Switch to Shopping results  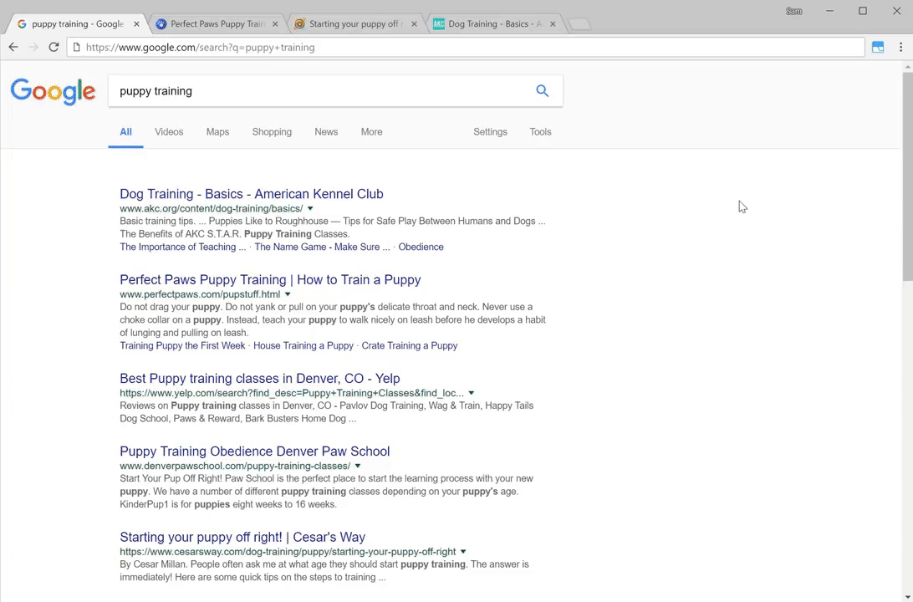coord(272,131)
